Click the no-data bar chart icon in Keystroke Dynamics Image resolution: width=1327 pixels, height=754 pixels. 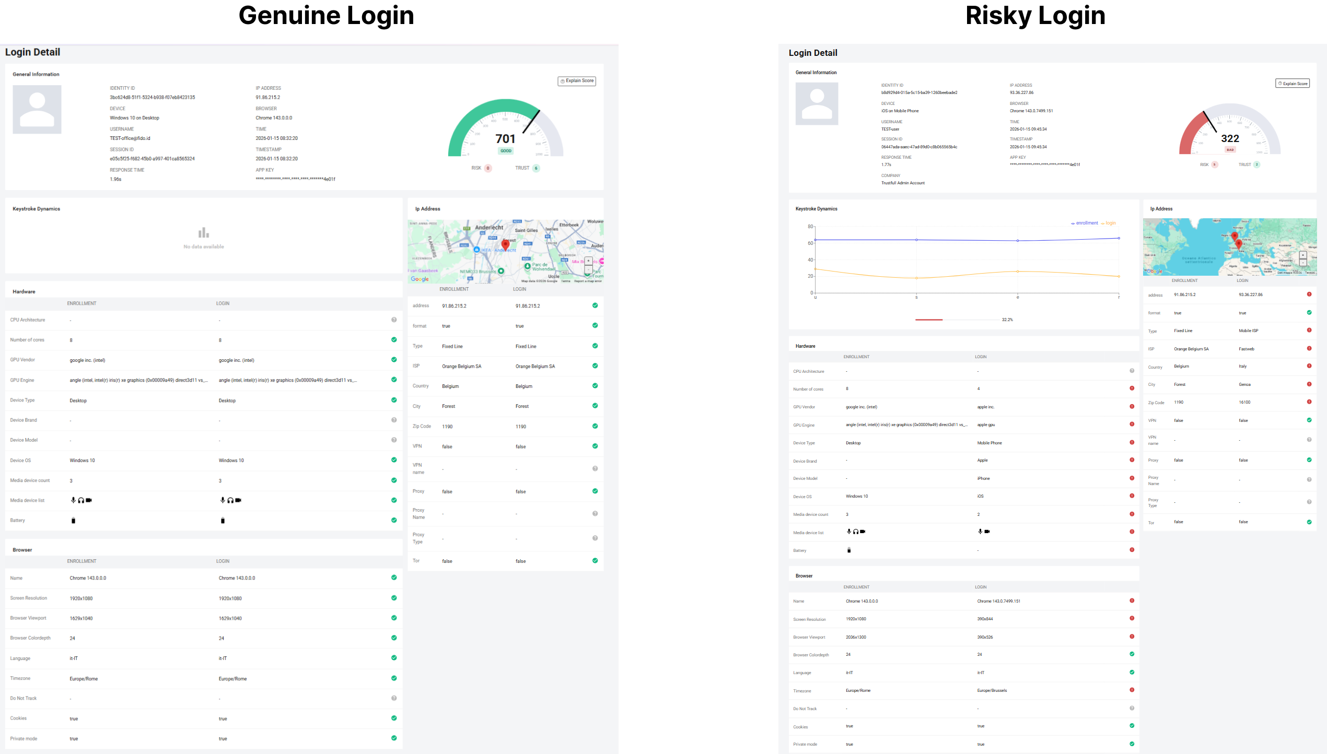click(x=204, y=233)
